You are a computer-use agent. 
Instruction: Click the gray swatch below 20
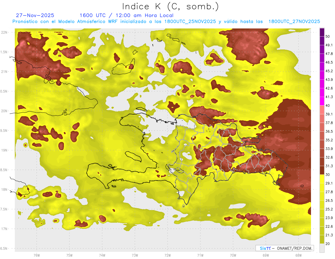click(322, 248)
